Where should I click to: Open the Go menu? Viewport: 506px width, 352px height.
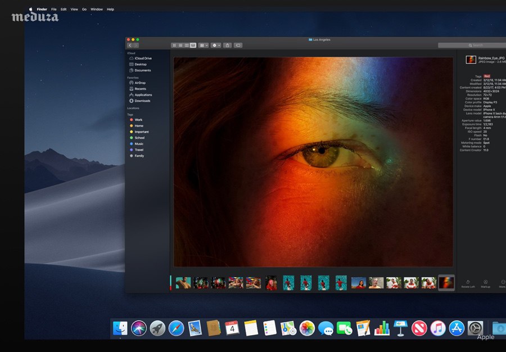(84, 10)
